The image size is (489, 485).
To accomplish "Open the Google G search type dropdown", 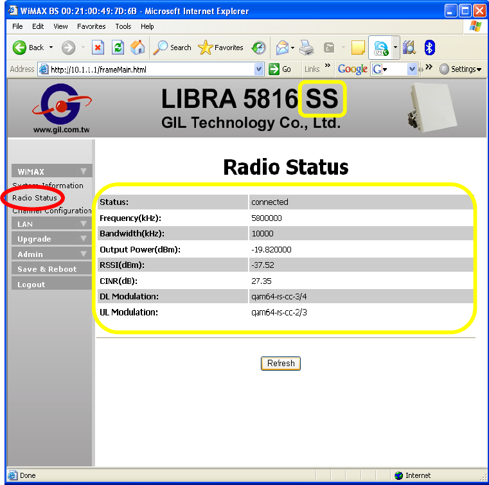I will (x=380, y=69).
